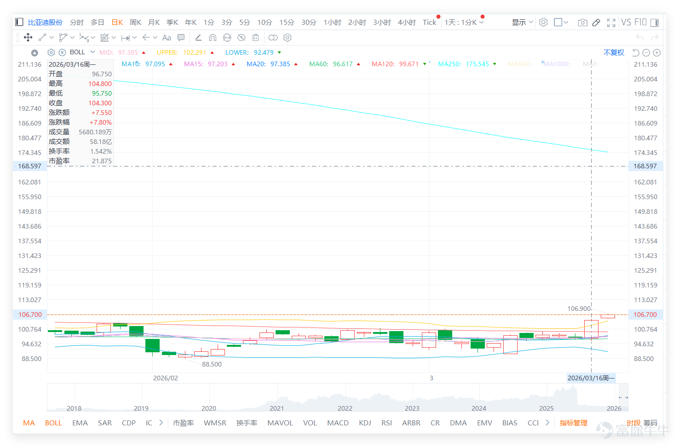
Task: Undo the last drawing action
Action: tap(640, 37)
